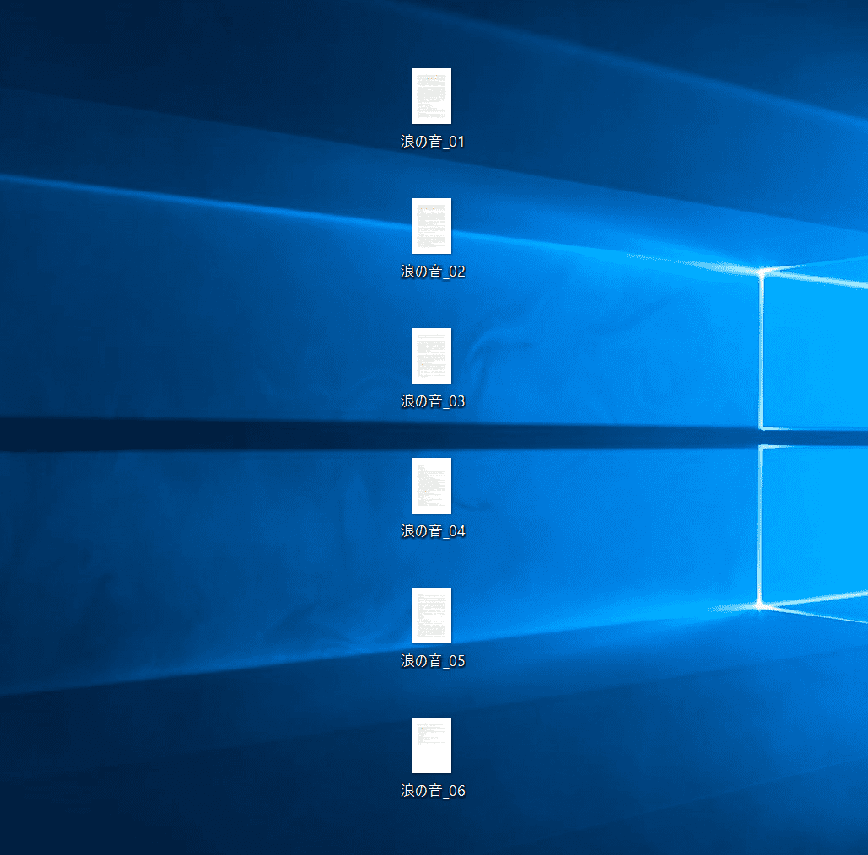Select the text label 浪の音_03

[432, 401]
